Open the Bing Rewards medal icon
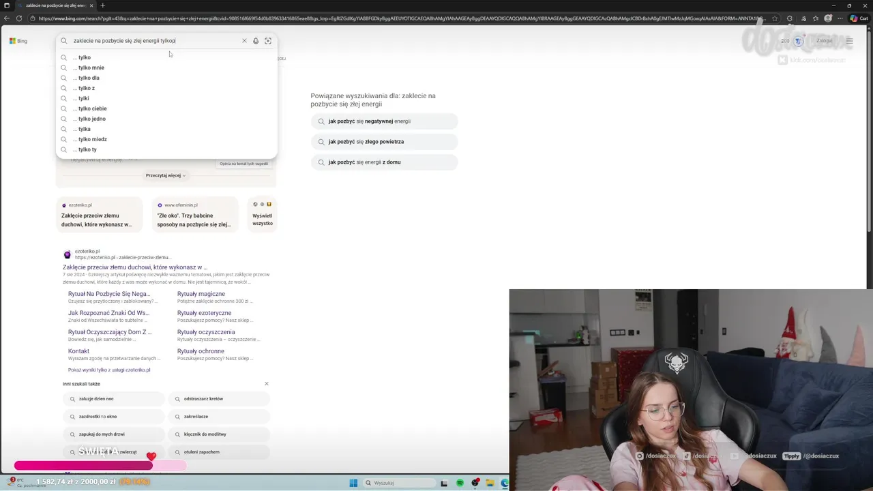The image size is (873, 491). point(799,41)
